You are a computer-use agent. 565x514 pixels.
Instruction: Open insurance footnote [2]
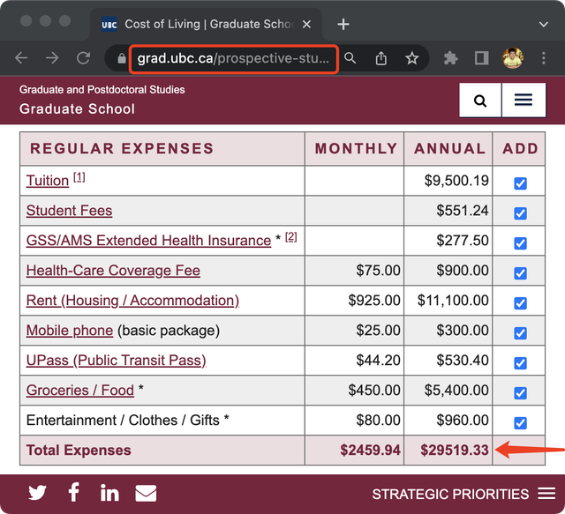(291, 237)
